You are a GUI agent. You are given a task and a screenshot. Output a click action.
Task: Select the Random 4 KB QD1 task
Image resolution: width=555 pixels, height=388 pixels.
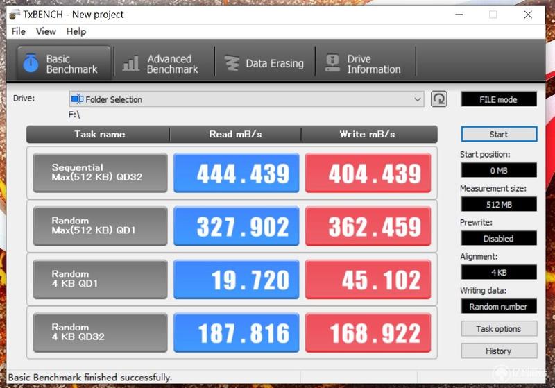click(x=100, y=279)
